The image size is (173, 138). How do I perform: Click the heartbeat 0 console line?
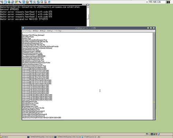tap(26, 12)
